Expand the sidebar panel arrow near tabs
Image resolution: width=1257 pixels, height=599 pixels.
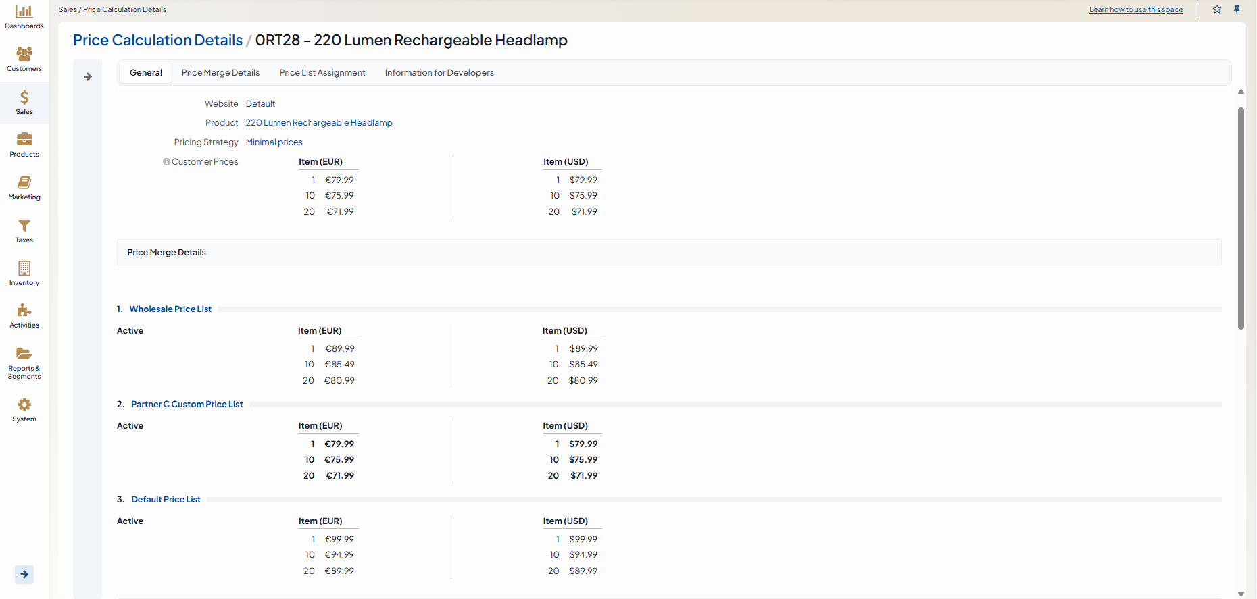click(x=88, y=77)
